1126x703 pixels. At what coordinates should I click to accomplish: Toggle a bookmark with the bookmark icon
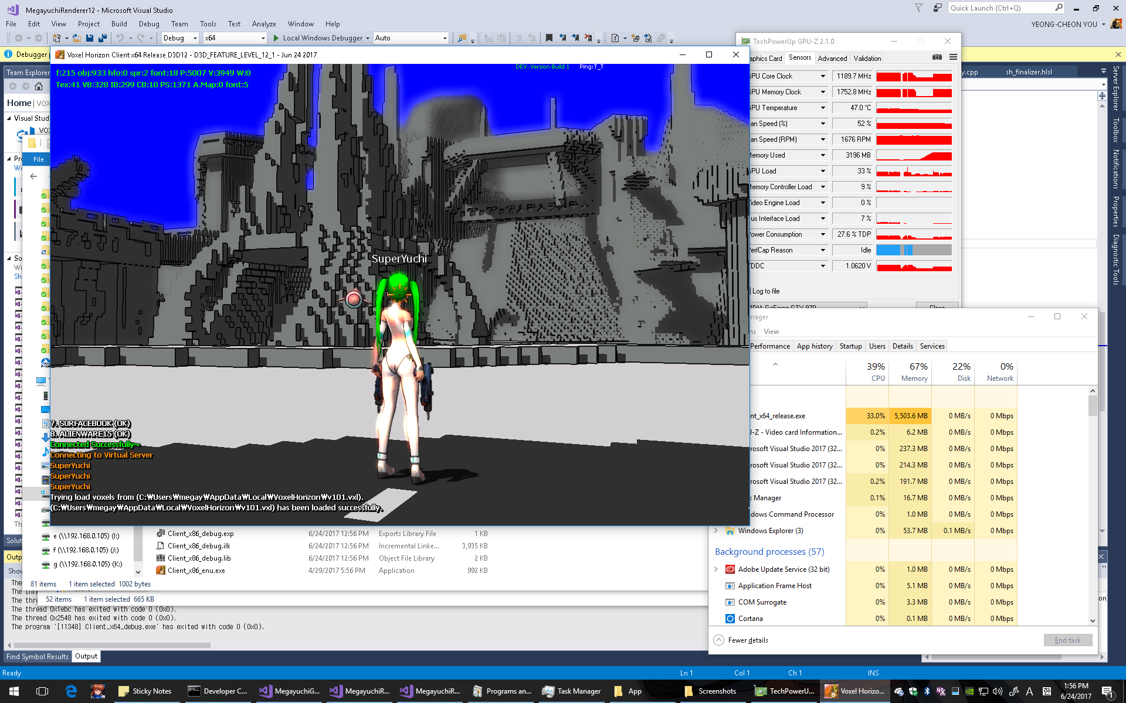pos(549,38)
